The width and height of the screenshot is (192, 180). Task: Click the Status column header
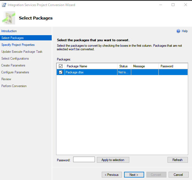coord(124,66)
